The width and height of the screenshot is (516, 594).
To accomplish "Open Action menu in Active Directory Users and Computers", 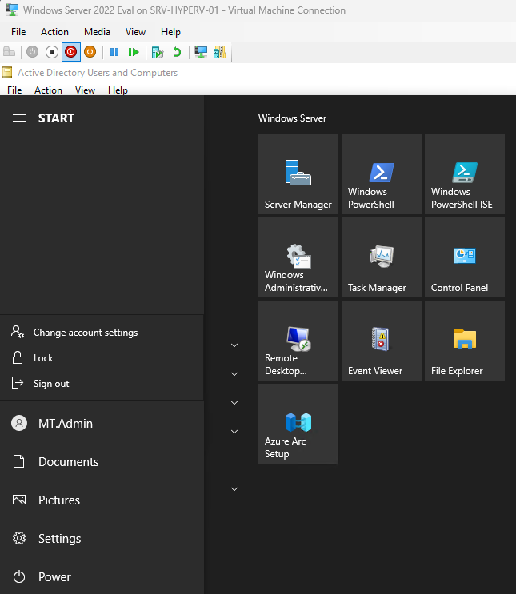I will (x=48, y=90).
